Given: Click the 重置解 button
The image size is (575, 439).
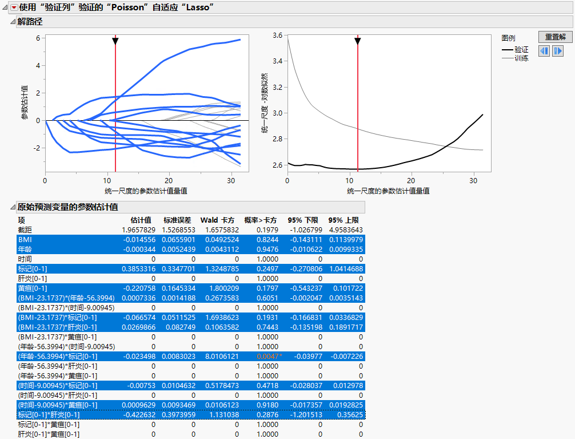Looking at the screenshot, I should click(x=555, y=37).
